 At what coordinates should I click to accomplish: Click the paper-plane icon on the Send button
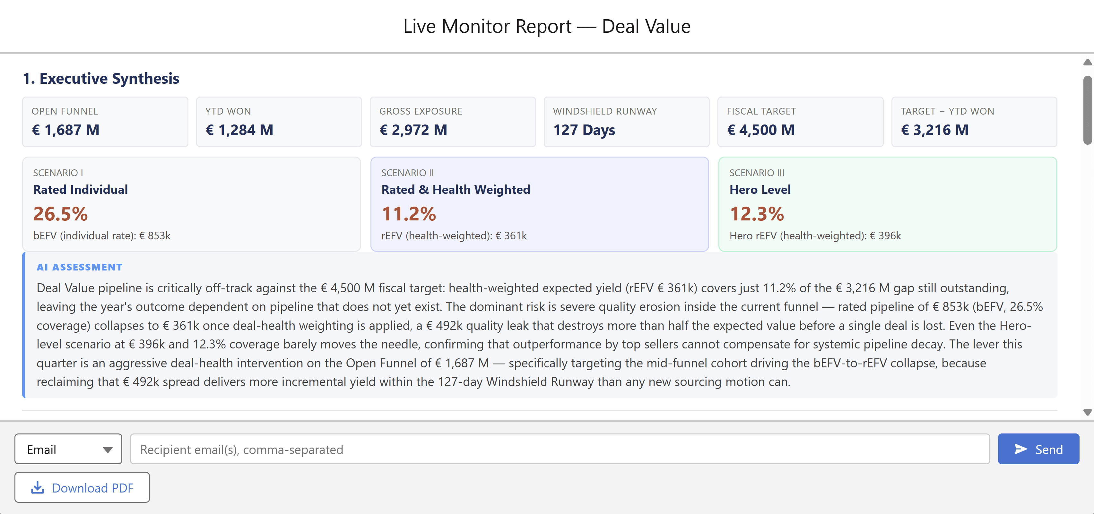pyautogui.click(x=1020, y=449)
